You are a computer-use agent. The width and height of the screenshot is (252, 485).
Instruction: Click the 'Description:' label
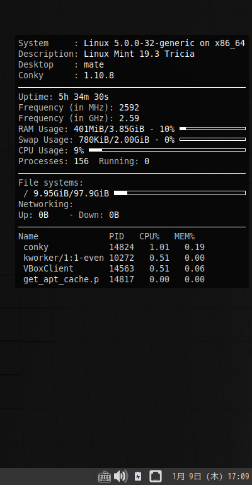[x=49, y=54]
